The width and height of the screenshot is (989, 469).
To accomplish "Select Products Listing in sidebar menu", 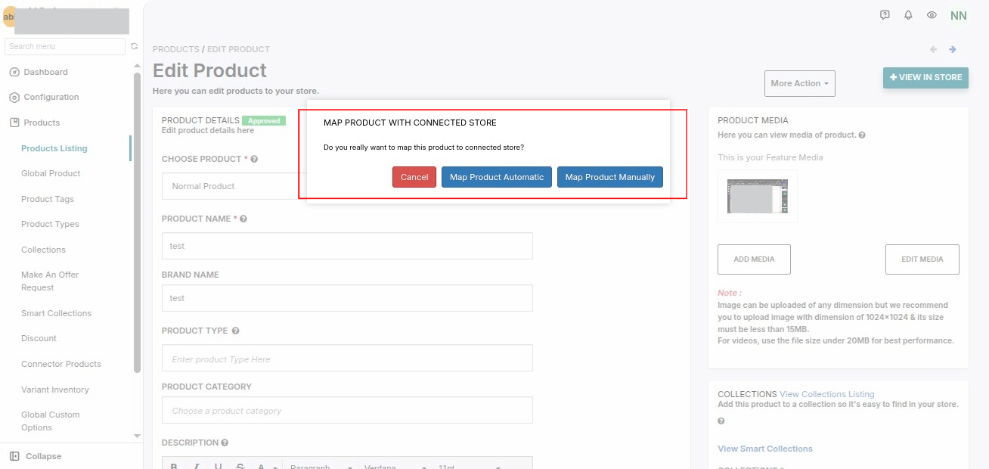I will [x=54, y=148].
